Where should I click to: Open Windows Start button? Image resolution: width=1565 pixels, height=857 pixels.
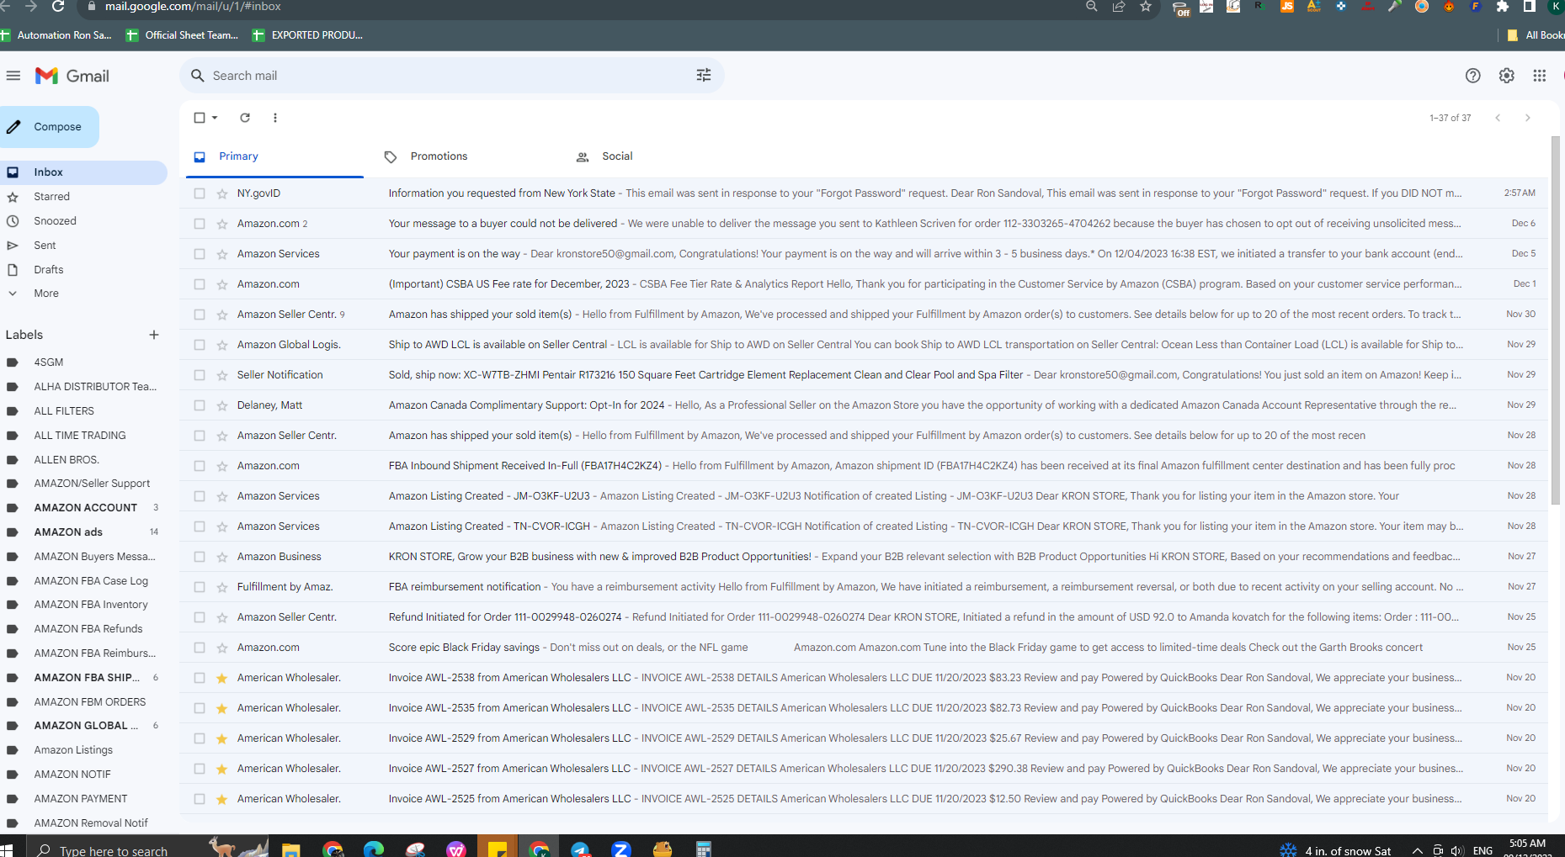coord(7,849)
